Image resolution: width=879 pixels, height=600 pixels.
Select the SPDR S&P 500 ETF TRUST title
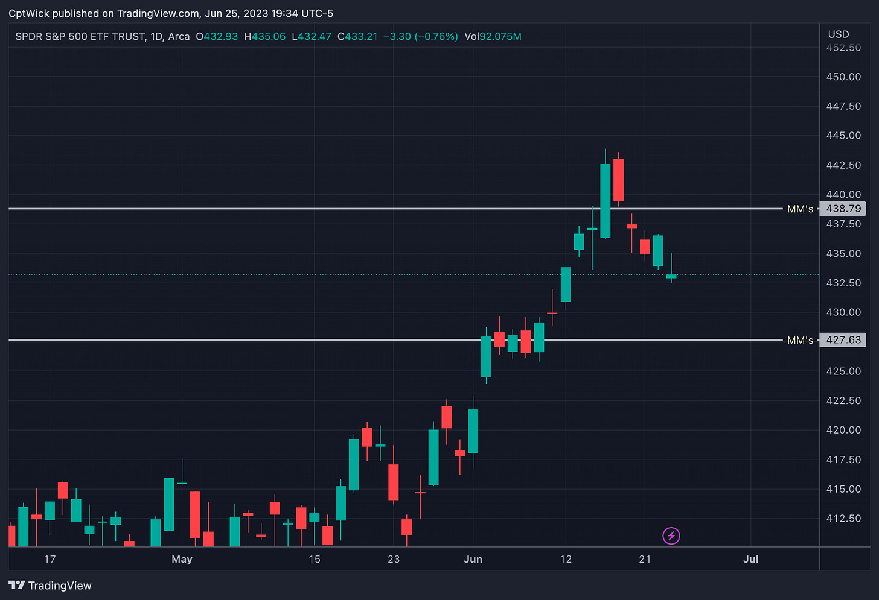click(x=80, y=36)
